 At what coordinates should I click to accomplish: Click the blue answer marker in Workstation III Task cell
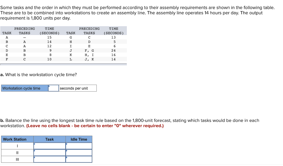click(35, 157)
